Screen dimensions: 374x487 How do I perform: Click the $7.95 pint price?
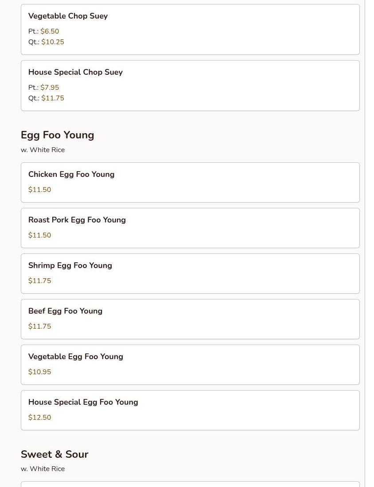(50, 87)
